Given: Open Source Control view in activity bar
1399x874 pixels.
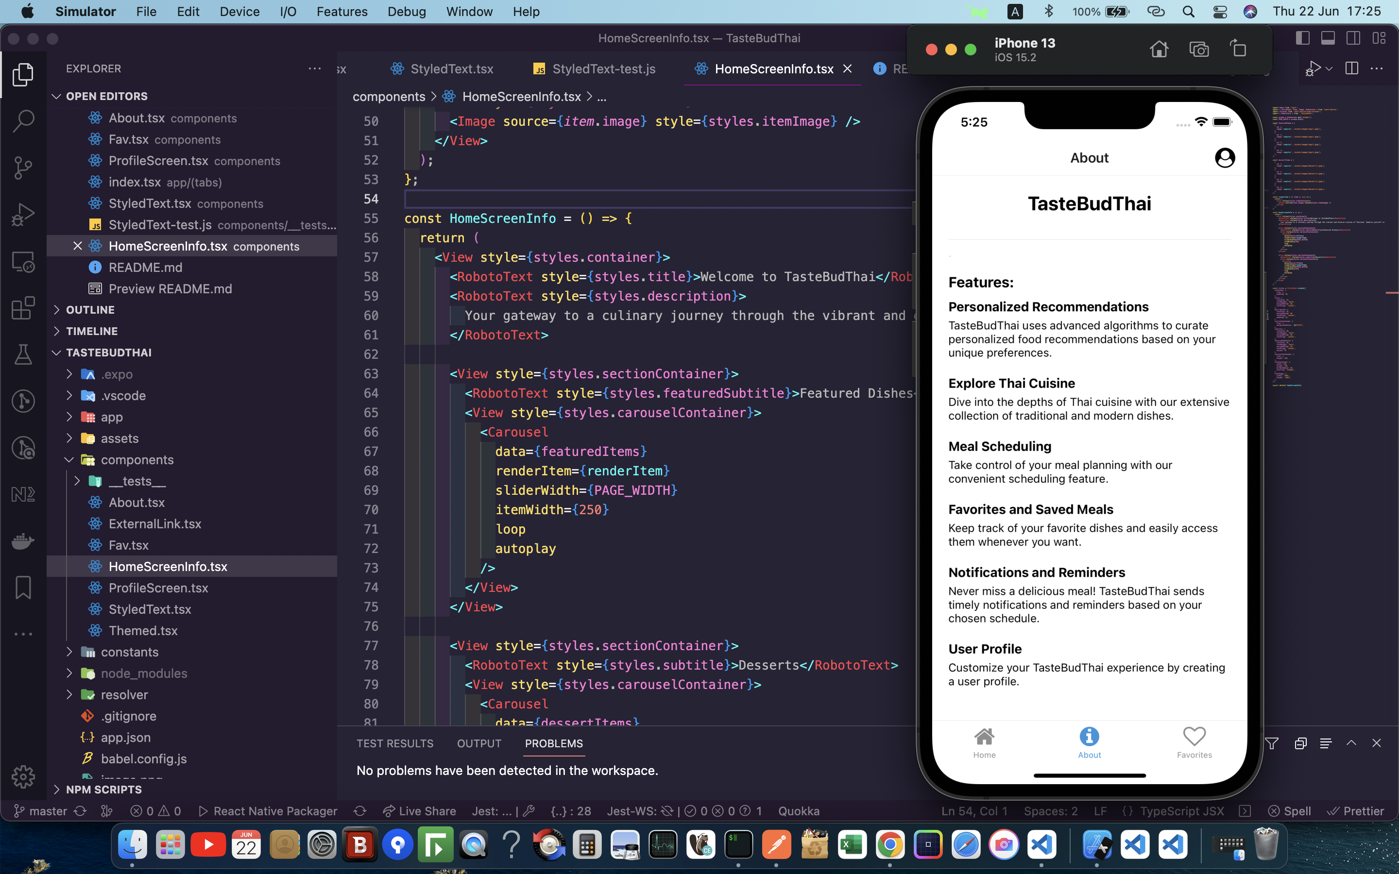Looking at the screenshot, I should (x=23, y=168).
